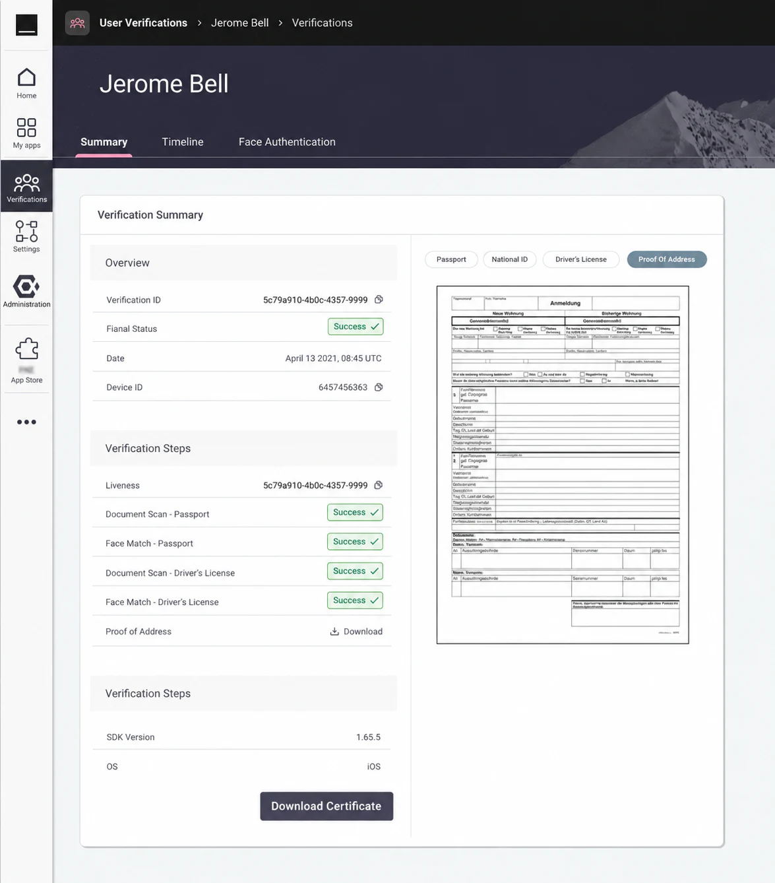775x883 pixels.
Task: Open the Anmeldung document preview
Action: pos(563,465)
